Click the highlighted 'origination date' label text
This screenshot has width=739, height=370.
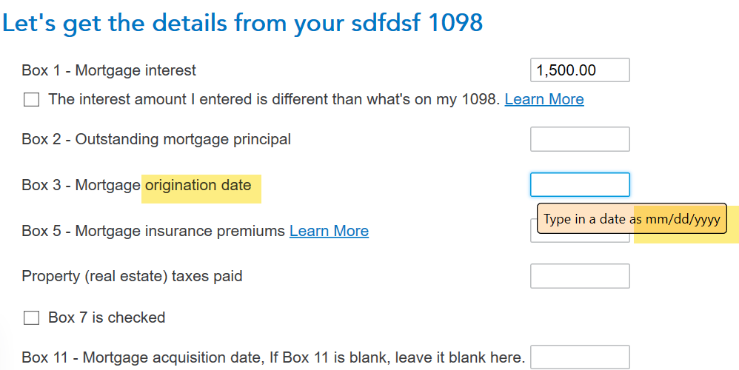[198, 185]
